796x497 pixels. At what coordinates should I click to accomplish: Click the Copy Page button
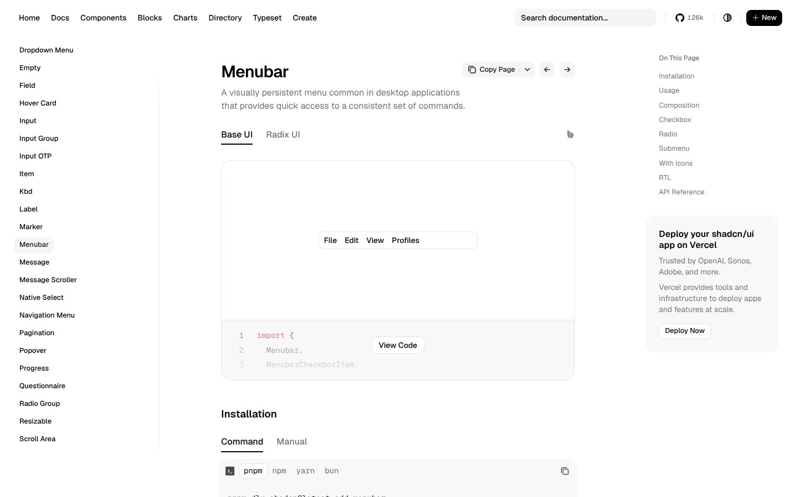(x=491, y=70)
